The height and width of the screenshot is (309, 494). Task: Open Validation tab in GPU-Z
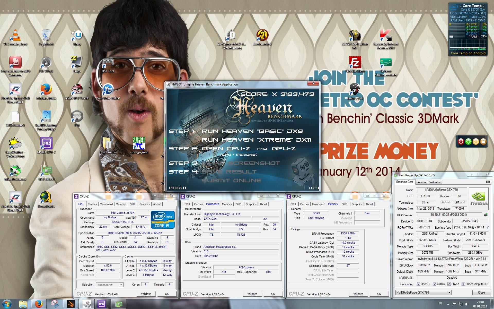click(435, 182)
